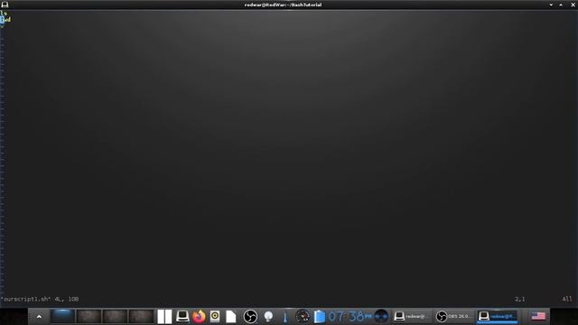Expand the panel's up-arrow menu button
The image size is (578, 325).
(39, 317)
